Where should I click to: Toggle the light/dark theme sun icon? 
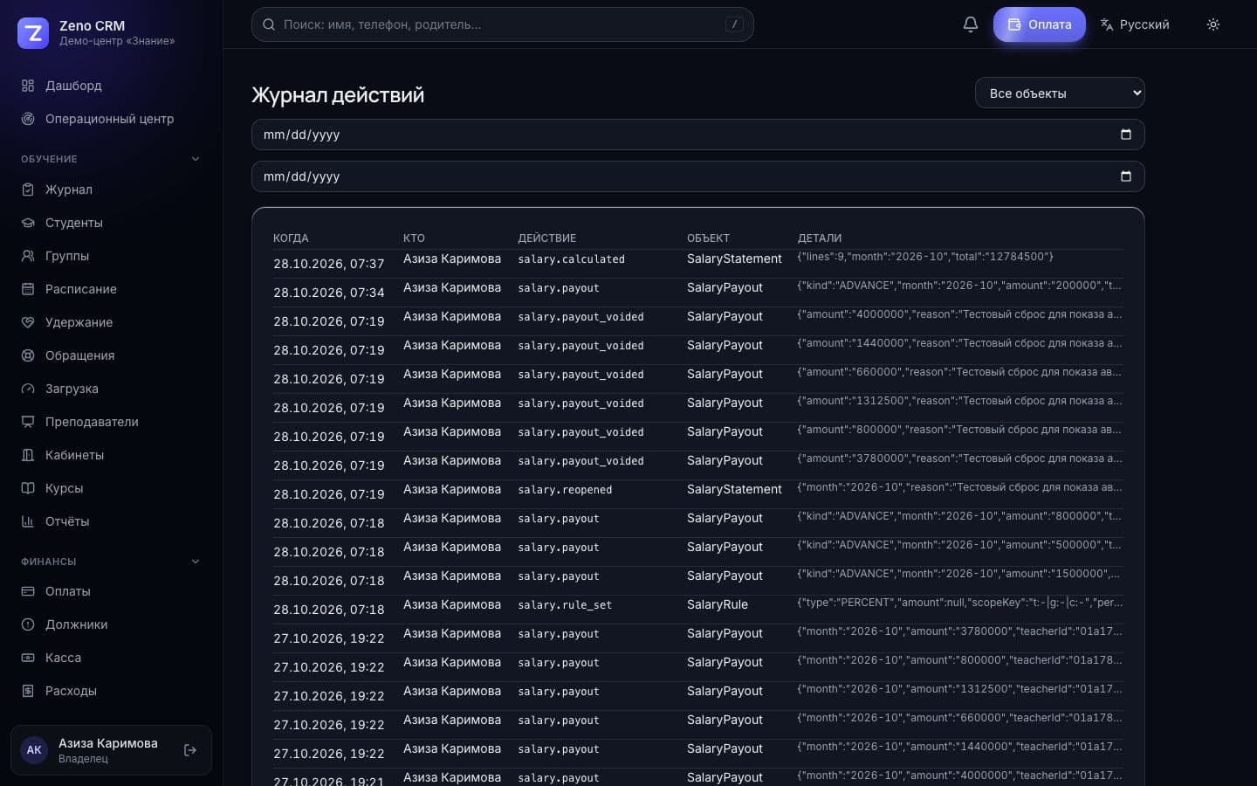tap(1212, 24)
